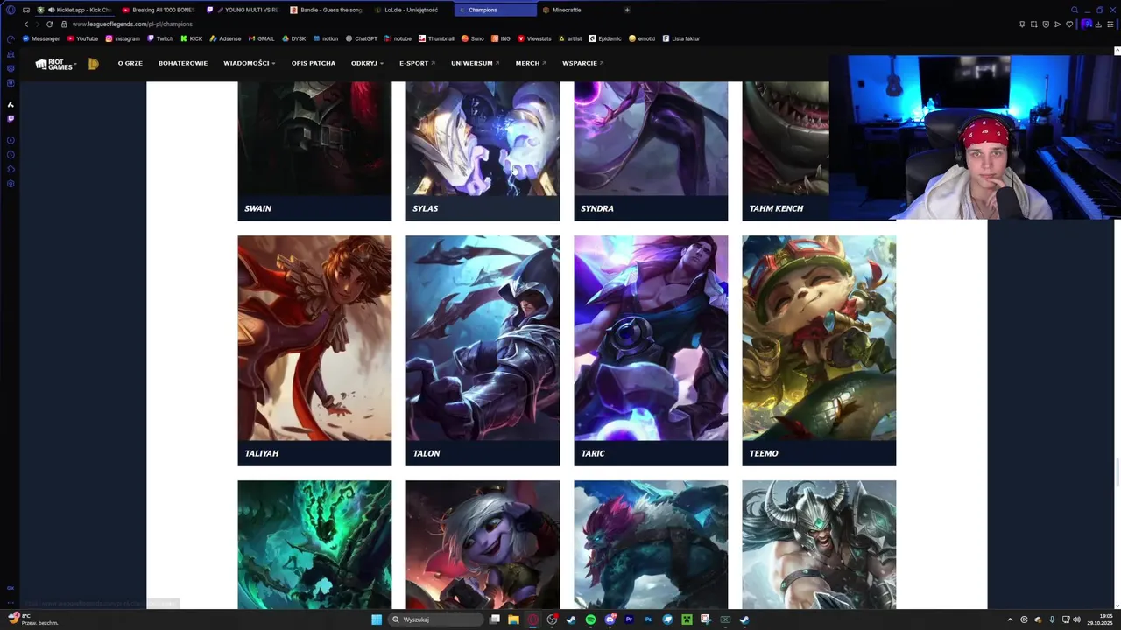
Task: Click the microphone icon in system tray
Action: [x=1052, y=619]
